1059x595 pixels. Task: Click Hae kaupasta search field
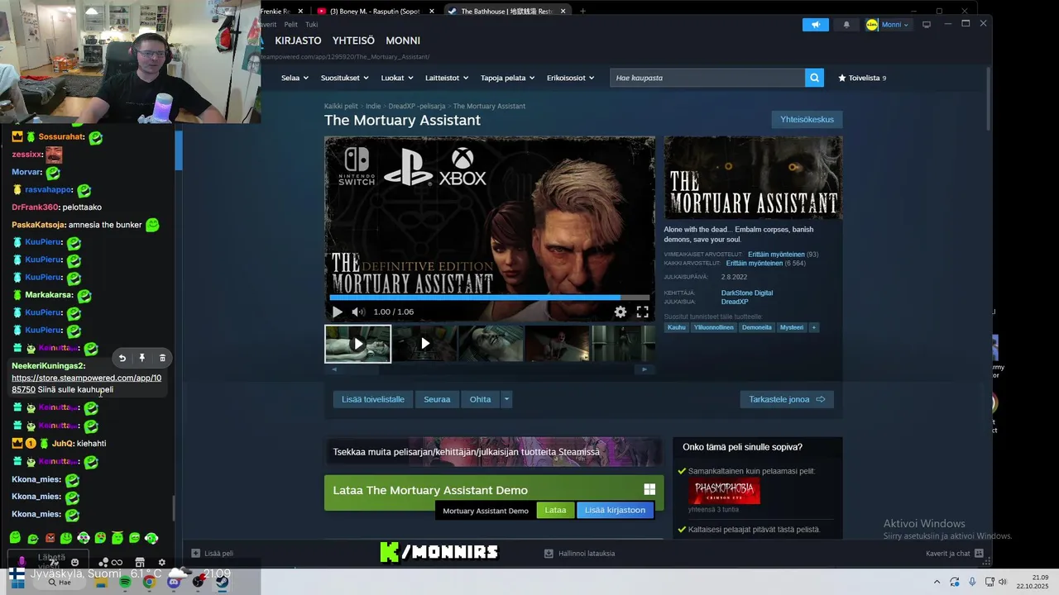click(x=707, y=78)
